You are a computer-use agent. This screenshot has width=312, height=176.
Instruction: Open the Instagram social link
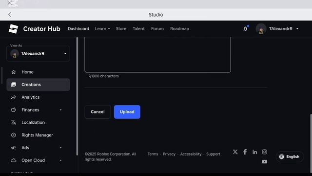tap(264, 152)
